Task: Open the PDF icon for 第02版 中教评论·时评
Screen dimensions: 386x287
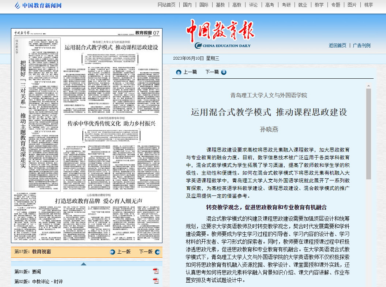Action: coord(155,281)
